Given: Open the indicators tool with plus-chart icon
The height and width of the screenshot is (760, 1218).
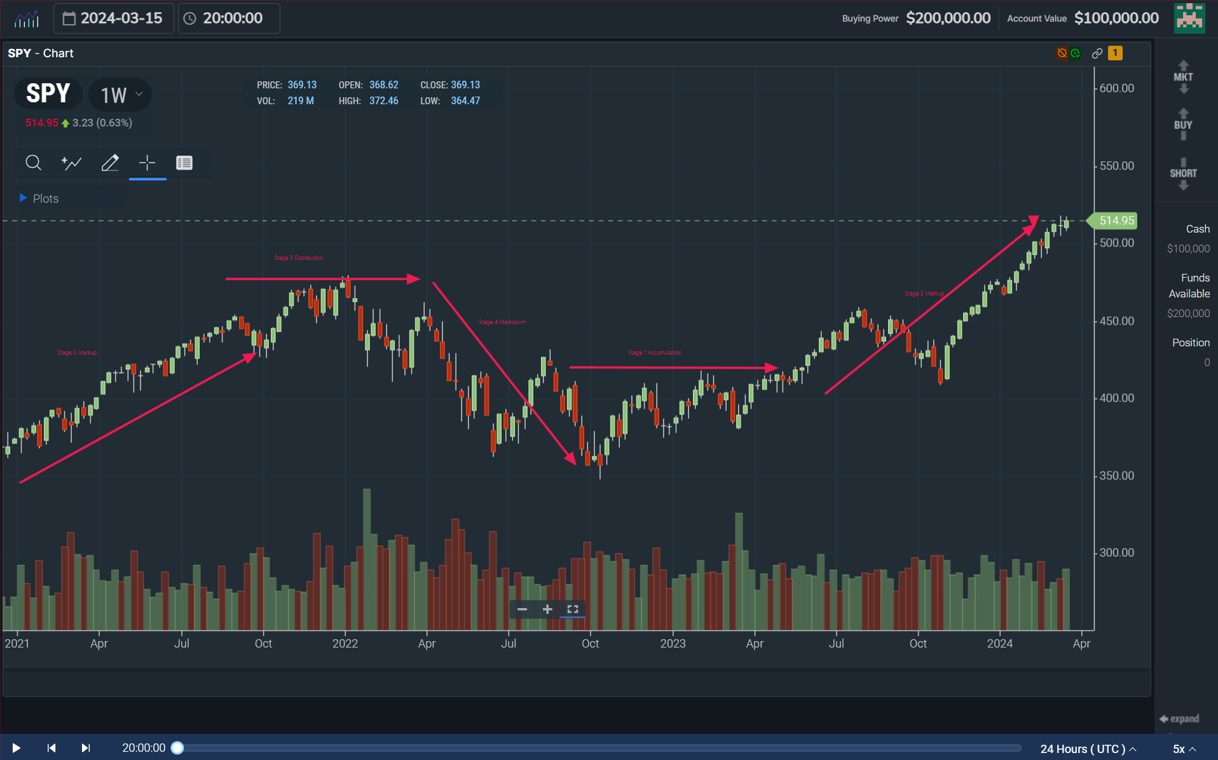Looking at the screenshot, I should [x=72, y=163].
